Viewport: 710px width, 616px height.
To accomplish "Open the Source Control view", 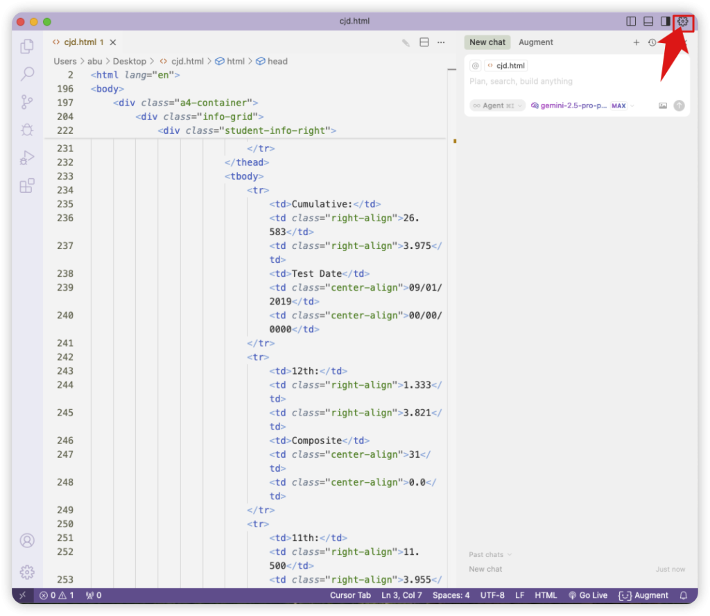I will click(x=27, y=102).
